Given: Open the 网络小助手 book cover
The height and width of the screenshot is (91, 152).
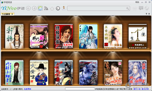Looking at the screenshot, I should [x=14, y=73].
